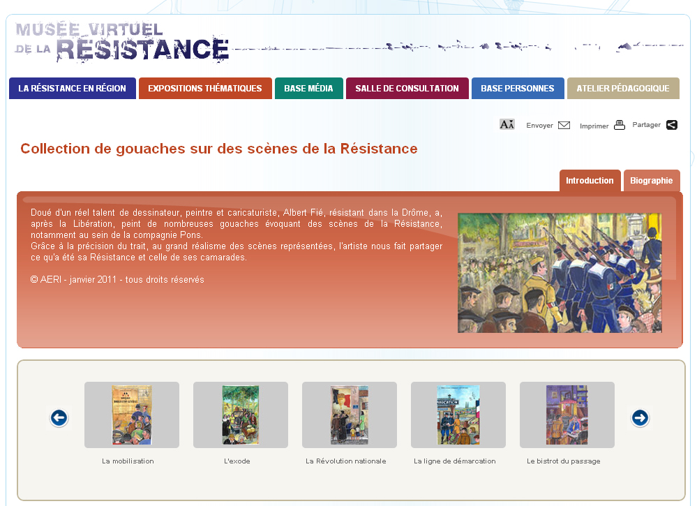Click the Collection de gouaches page title
This screenshot has height=506, width=697.
219,149
